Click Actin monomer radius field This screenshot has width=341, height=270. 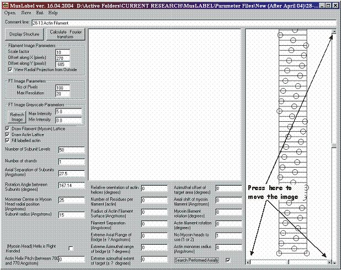(x=229, y=247)
